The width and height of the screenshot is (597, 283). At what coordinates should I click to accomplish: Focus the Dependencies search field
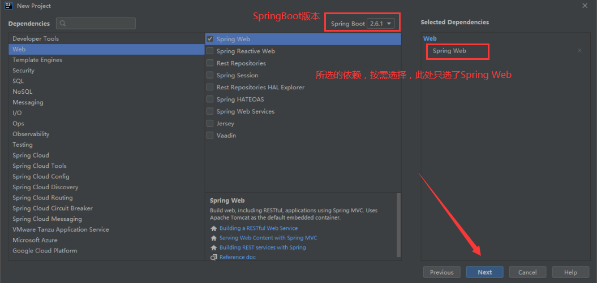(96, 24)
